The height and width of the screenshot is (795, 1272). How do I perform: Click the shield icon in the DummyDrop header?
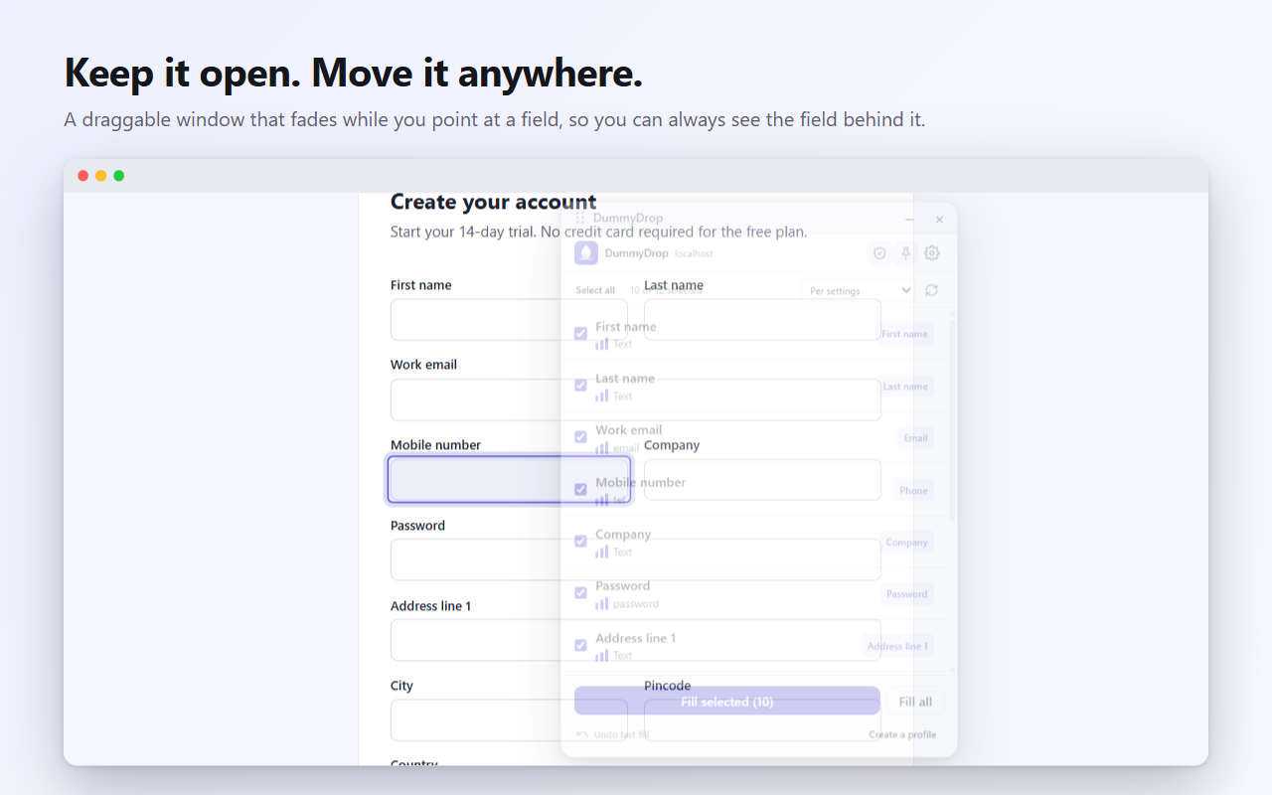coord(879,253)
